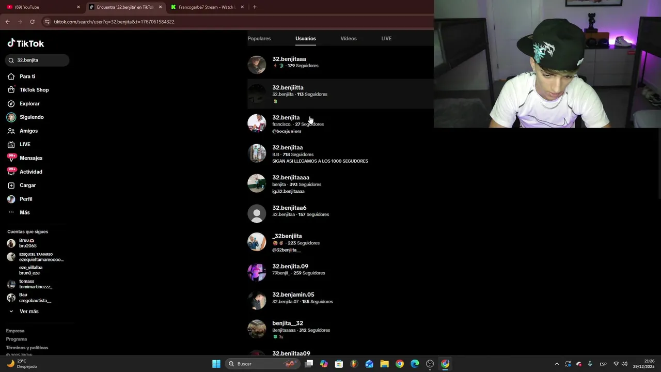The width and height of the screenshot is (661, 372).
Task: Click the microphone icon in system tray
Action: 590,364
